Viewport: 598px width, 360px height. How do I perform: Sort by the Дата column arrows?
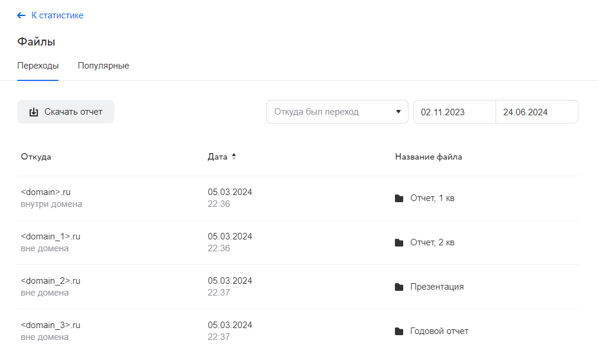coord(234,157)
